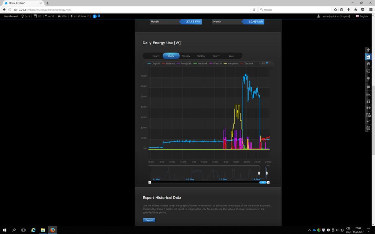Open the gear configuration icon in the right sidebar
This screenshot has height=234, width=375.
tap(368, 121)
